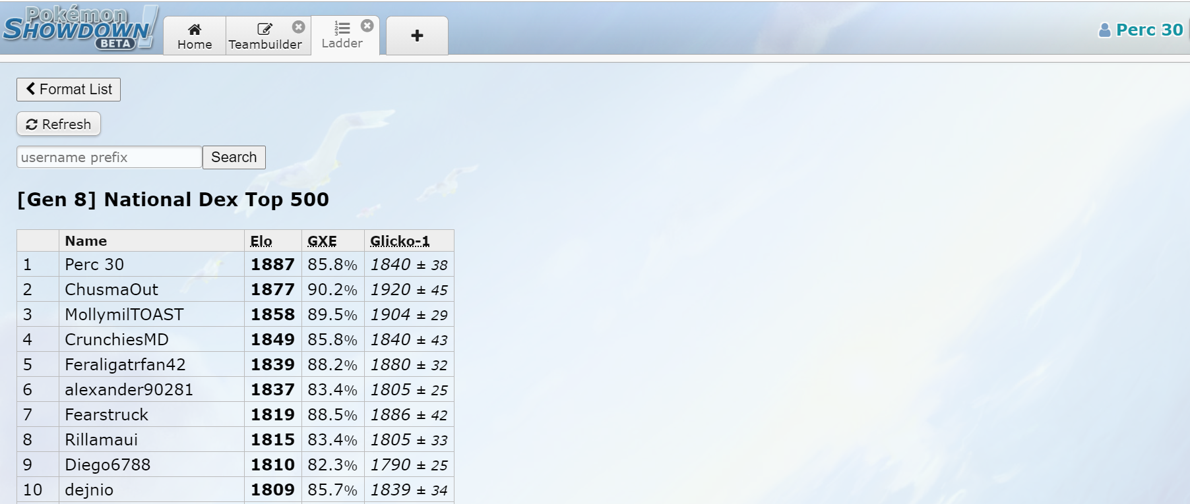Close the Ladder tab
Image resolution: width=1190 pixels, height=504 pixels.
tap(367, 26)
